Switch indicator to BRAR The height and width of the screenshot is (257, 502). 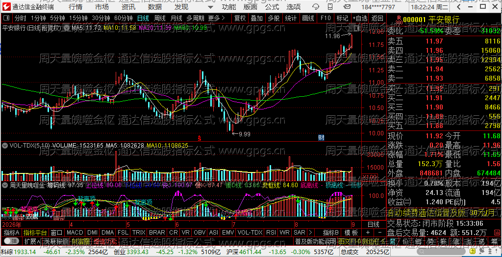(157, 233)
